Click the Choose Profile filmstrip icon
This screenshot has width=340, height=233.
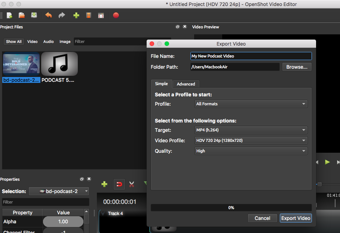click(x=89, y=15)
